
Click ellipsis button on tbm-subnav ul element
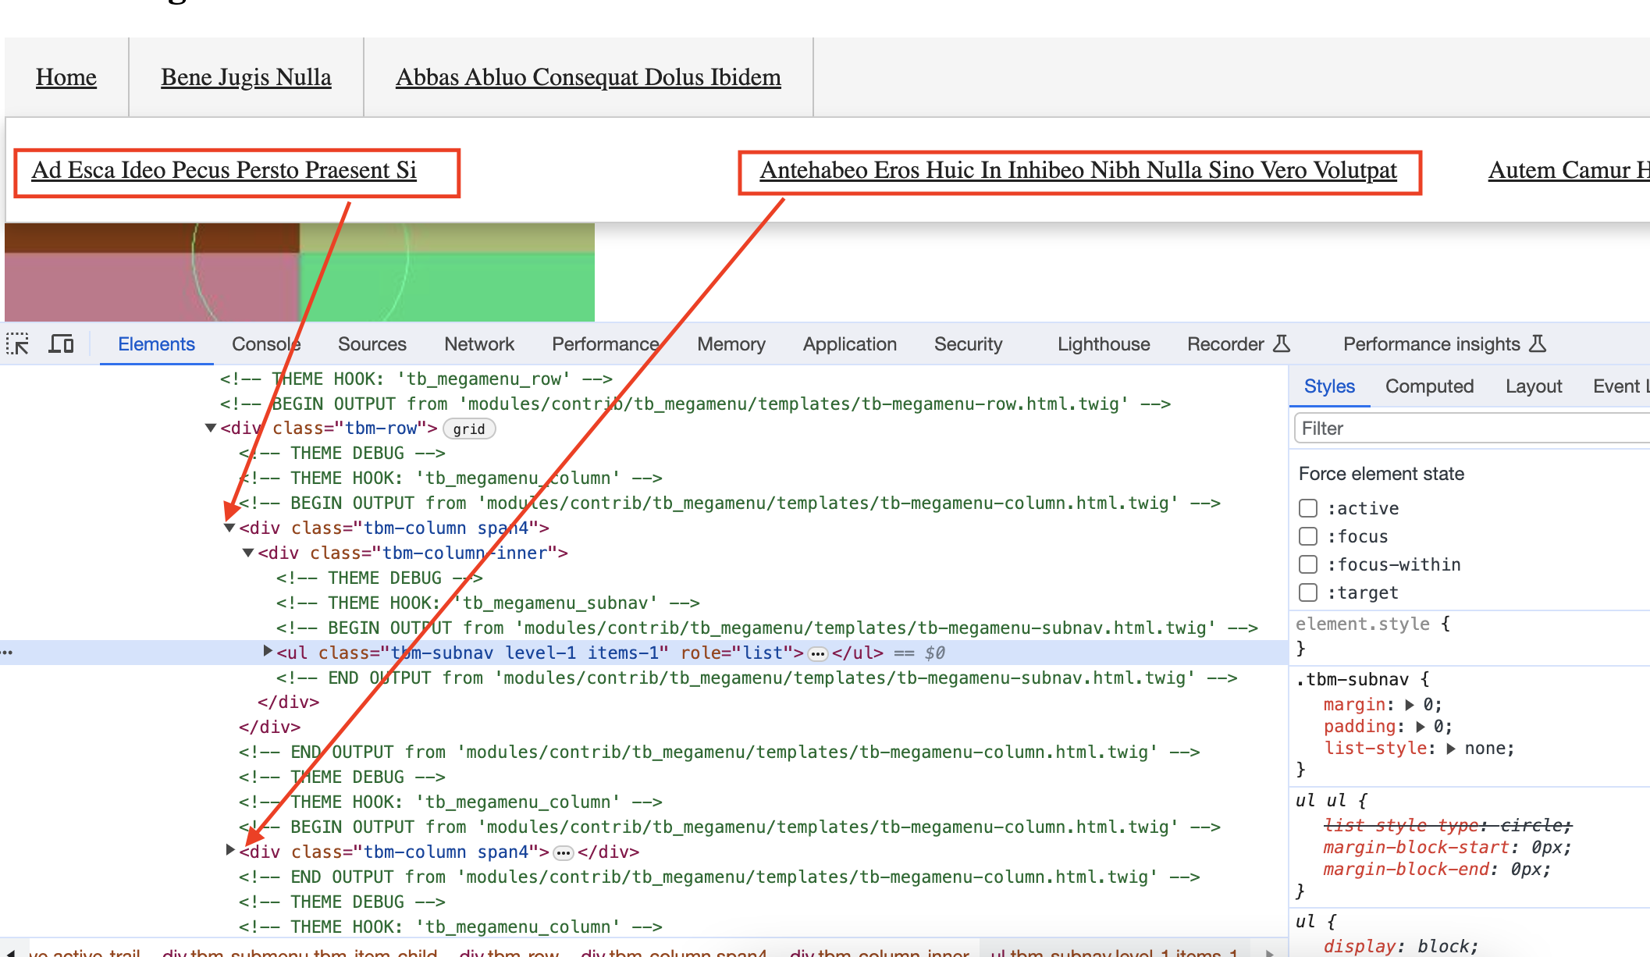(816, 653)
